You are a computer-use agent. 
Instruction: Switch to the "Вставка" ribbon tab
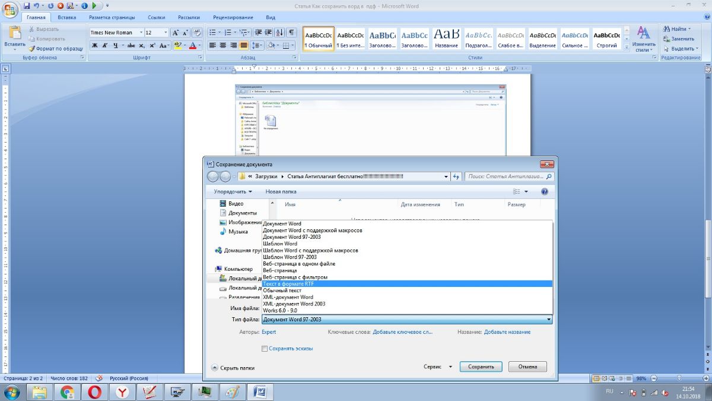(66, 18)
